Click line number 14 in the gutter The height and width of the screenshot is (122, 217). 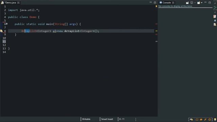[4, 52]
